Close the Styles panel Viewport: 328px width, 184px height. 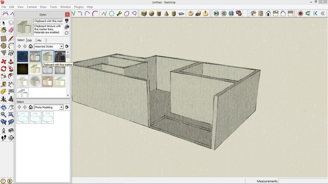67,15
